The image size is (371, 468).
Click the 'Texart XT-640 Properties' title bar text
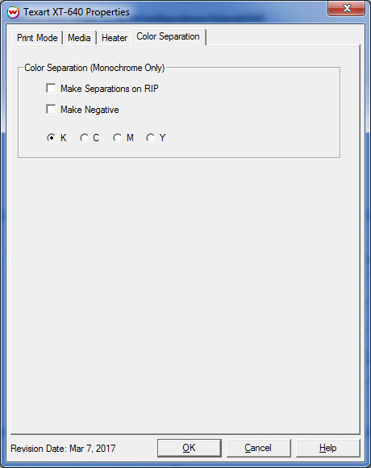click(x=77, y=12)
